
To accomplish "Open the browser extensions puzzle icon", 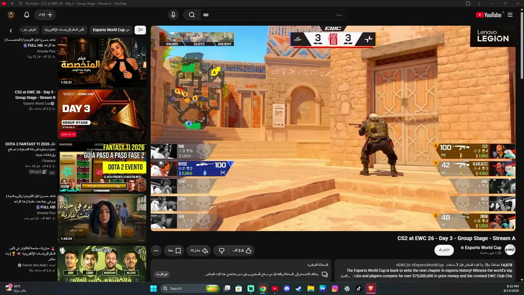I will 468,4.
